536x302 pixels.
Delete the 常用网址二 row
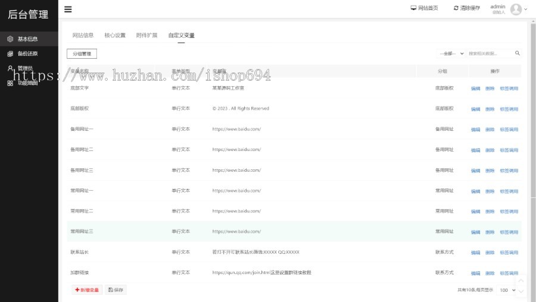point(490,212)
